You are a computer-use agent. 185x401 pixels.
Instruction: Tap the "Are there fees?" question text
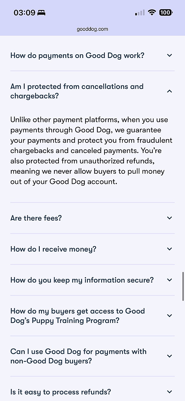click(36, 218)
